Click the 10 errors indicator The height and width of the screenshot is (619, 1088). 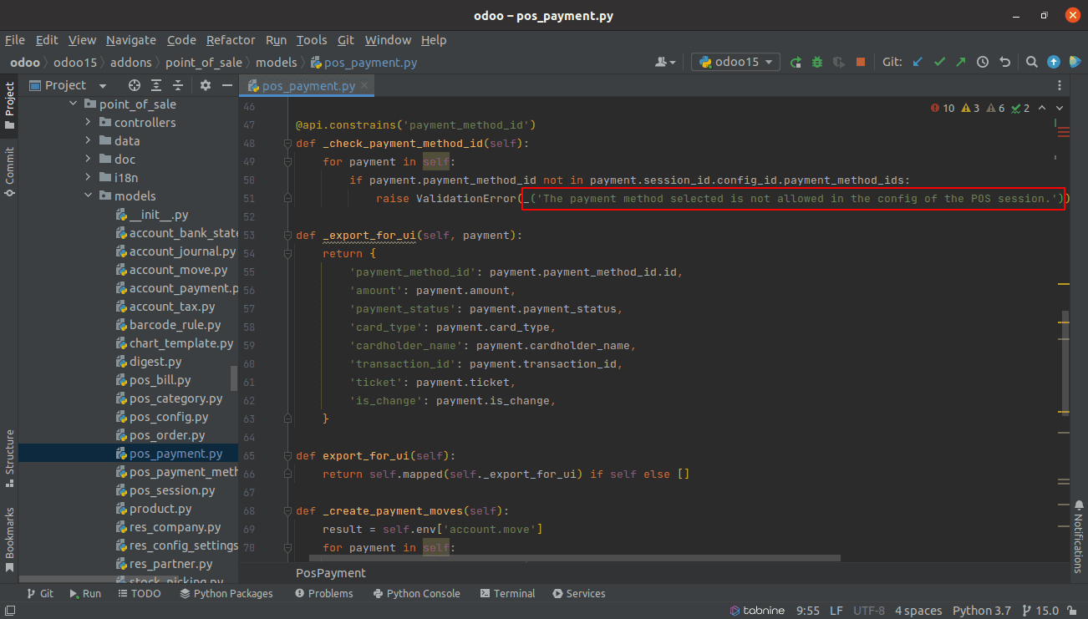click(x=943, y=108)
